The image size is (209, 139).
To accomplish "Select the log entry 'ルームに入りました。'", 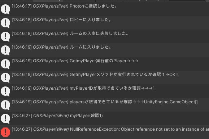I will pyautogui.click(x=105, y=50).
